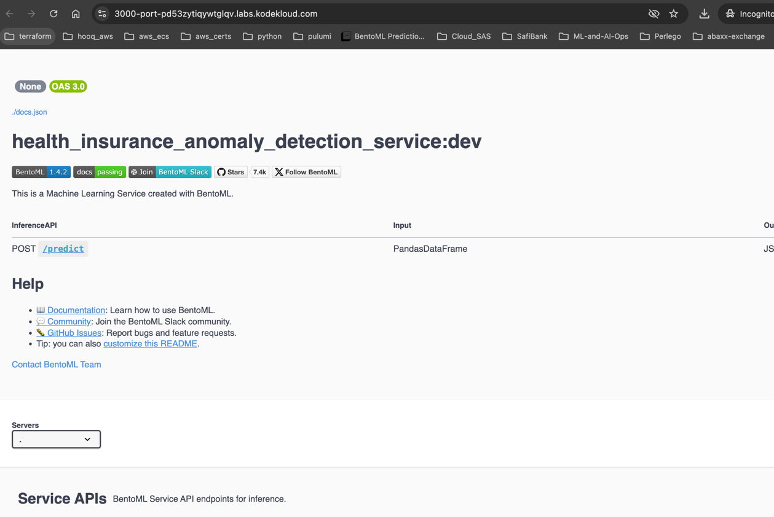
Task: Open site information icon in address bar
Action: tap(103, 14)
